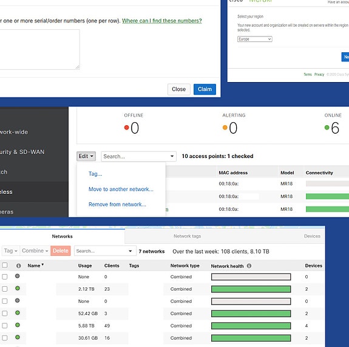Click the sort arrow next to Name column
The width and height of the screenshot is (349, 347).
coord(42,264)
